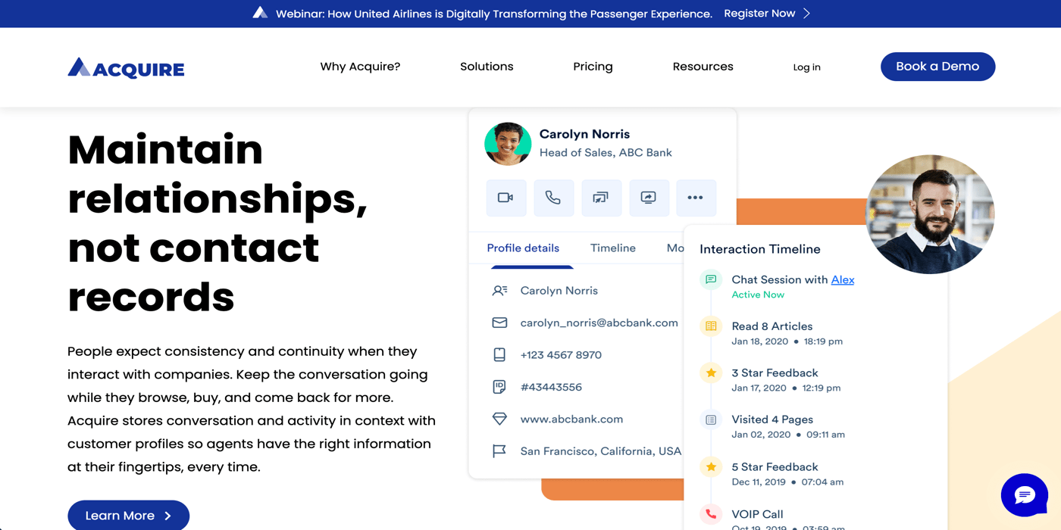The width and height of the screenshot is (1061, 530).
Task: Click the arrow in the Learn More button
Action: pyautogui.click(x=168, y=516)
